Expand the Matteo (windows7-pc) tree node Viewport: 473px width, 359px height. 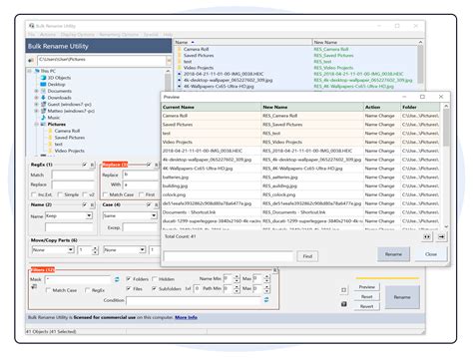(36, 111)
